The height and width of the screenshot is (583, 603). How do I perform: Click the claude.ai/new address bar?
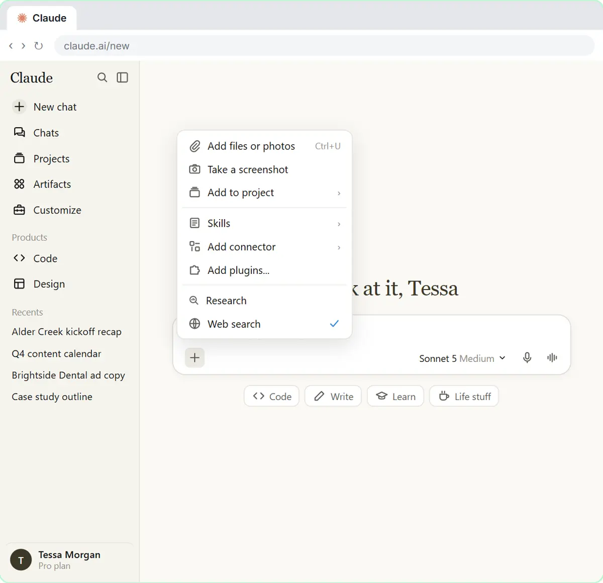[324, 46]
